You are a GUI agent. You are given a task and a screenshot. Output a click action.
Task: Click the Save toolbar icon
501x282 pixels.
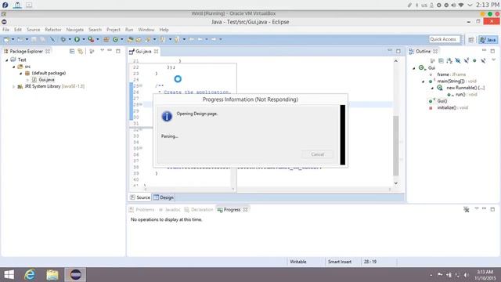coord(34,39)
